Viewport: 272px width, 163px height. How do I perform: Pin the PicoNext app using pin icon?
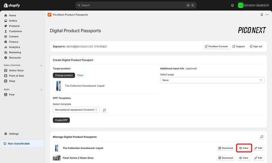tap(261, 15)
